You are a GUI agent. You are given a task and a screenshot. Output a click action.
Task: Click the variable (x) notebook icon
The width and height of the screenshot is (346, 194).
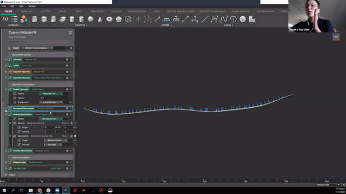point(5,19)
